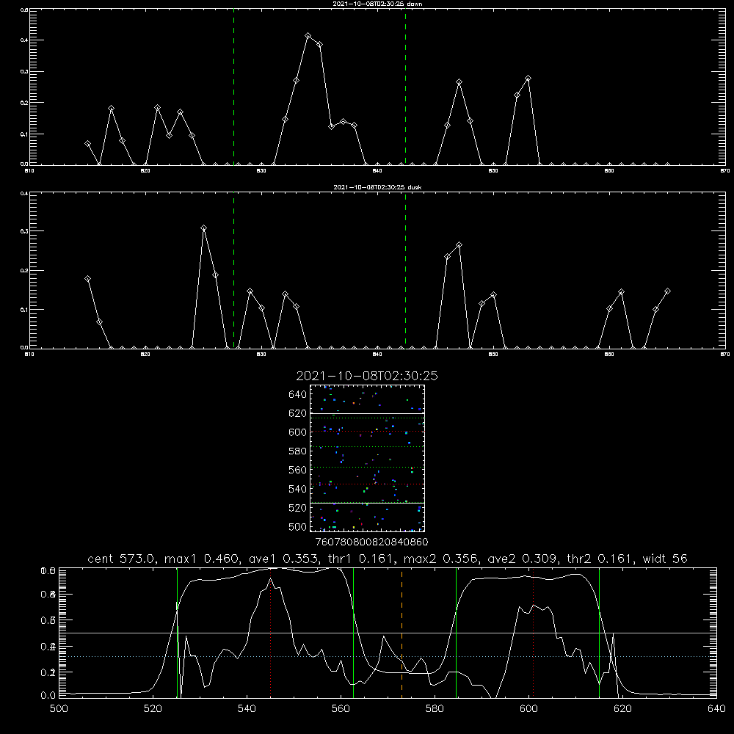734x734 pixels.
Task: Click the right green dashed line in dawn plot
Action: coord(405,87)
